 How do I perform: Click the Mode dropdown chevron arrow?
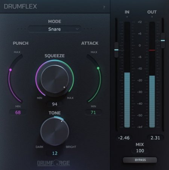(x=77, y=29)
